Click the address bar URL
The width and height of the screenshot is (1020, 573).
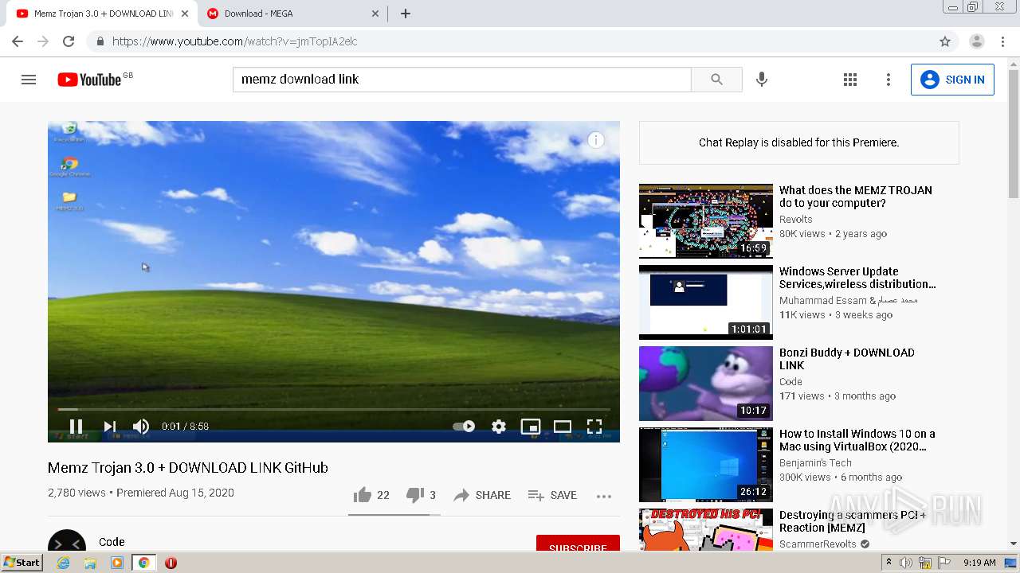click(x=235, y=41)
